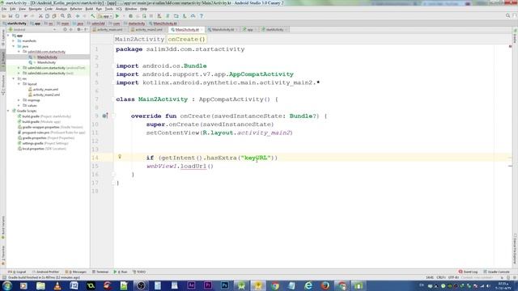Click the Main2Activity breadcrumb above the editor
Image resolution: width=518 pixels, height=291 pixels.
coord(139,40)
